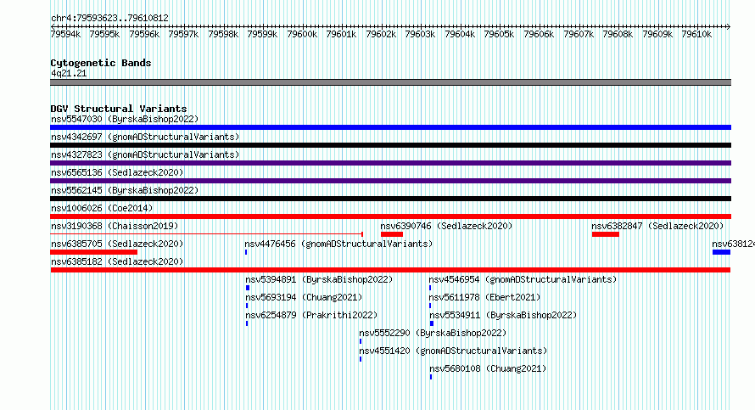Click the 79598k ruler tick label

(223, 34)
